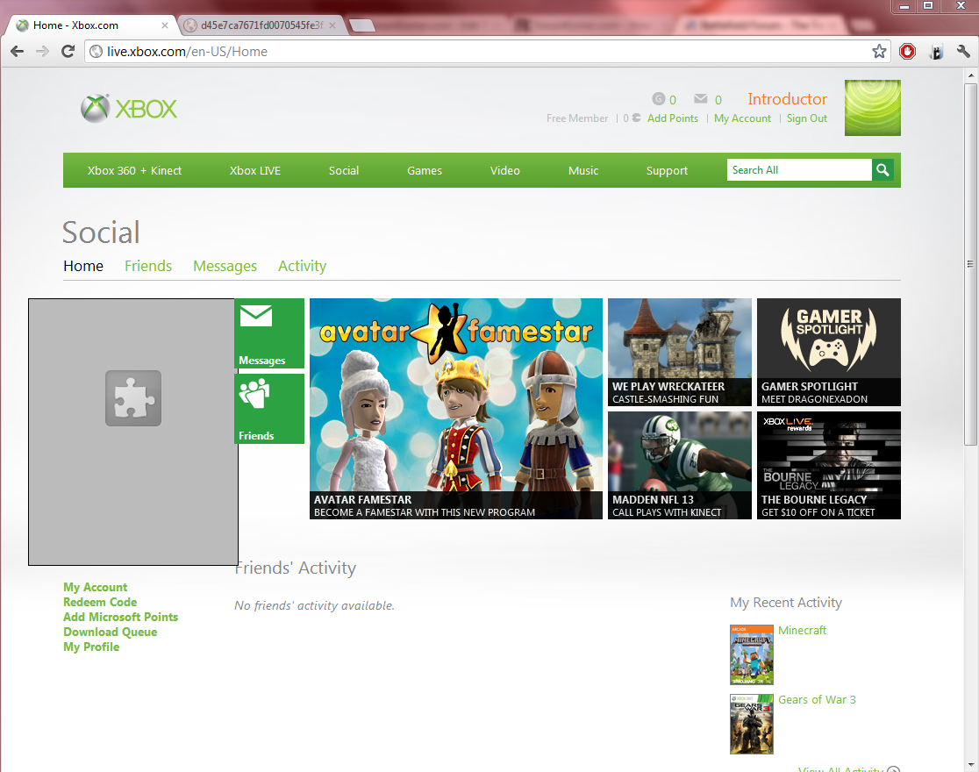
Task: Open the Gamer Spotlight tile
Action: pyautogui.click(x=828, y=353)
